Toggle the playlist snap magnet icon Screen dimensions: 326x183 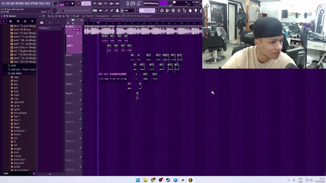click(44, 16)
